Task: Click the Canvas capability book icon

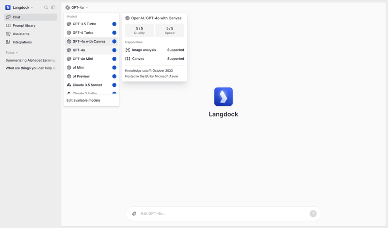Action: pyautogui.click(x=128, y=59)
